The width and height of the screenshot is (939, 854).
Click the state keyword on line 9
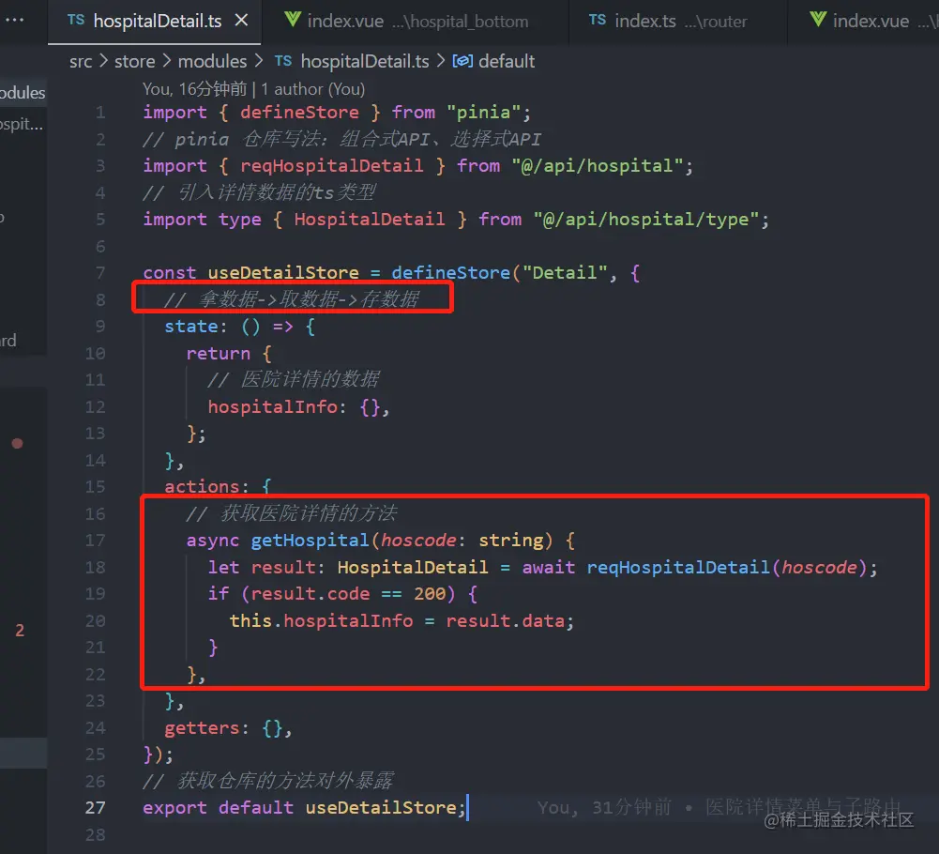(191, 327)
